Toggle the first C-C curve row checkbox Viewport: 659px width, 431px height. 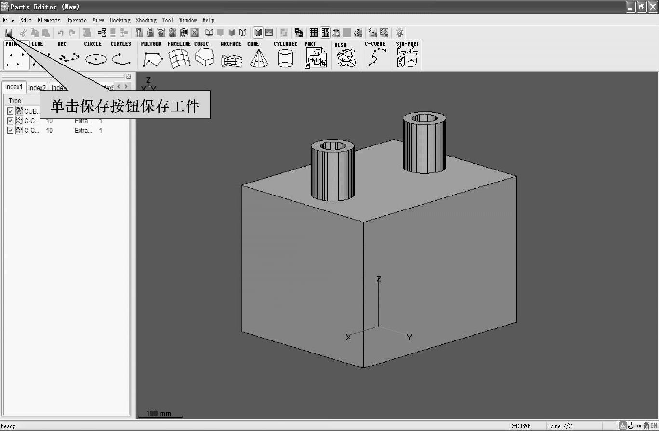(x=11, y=121)
